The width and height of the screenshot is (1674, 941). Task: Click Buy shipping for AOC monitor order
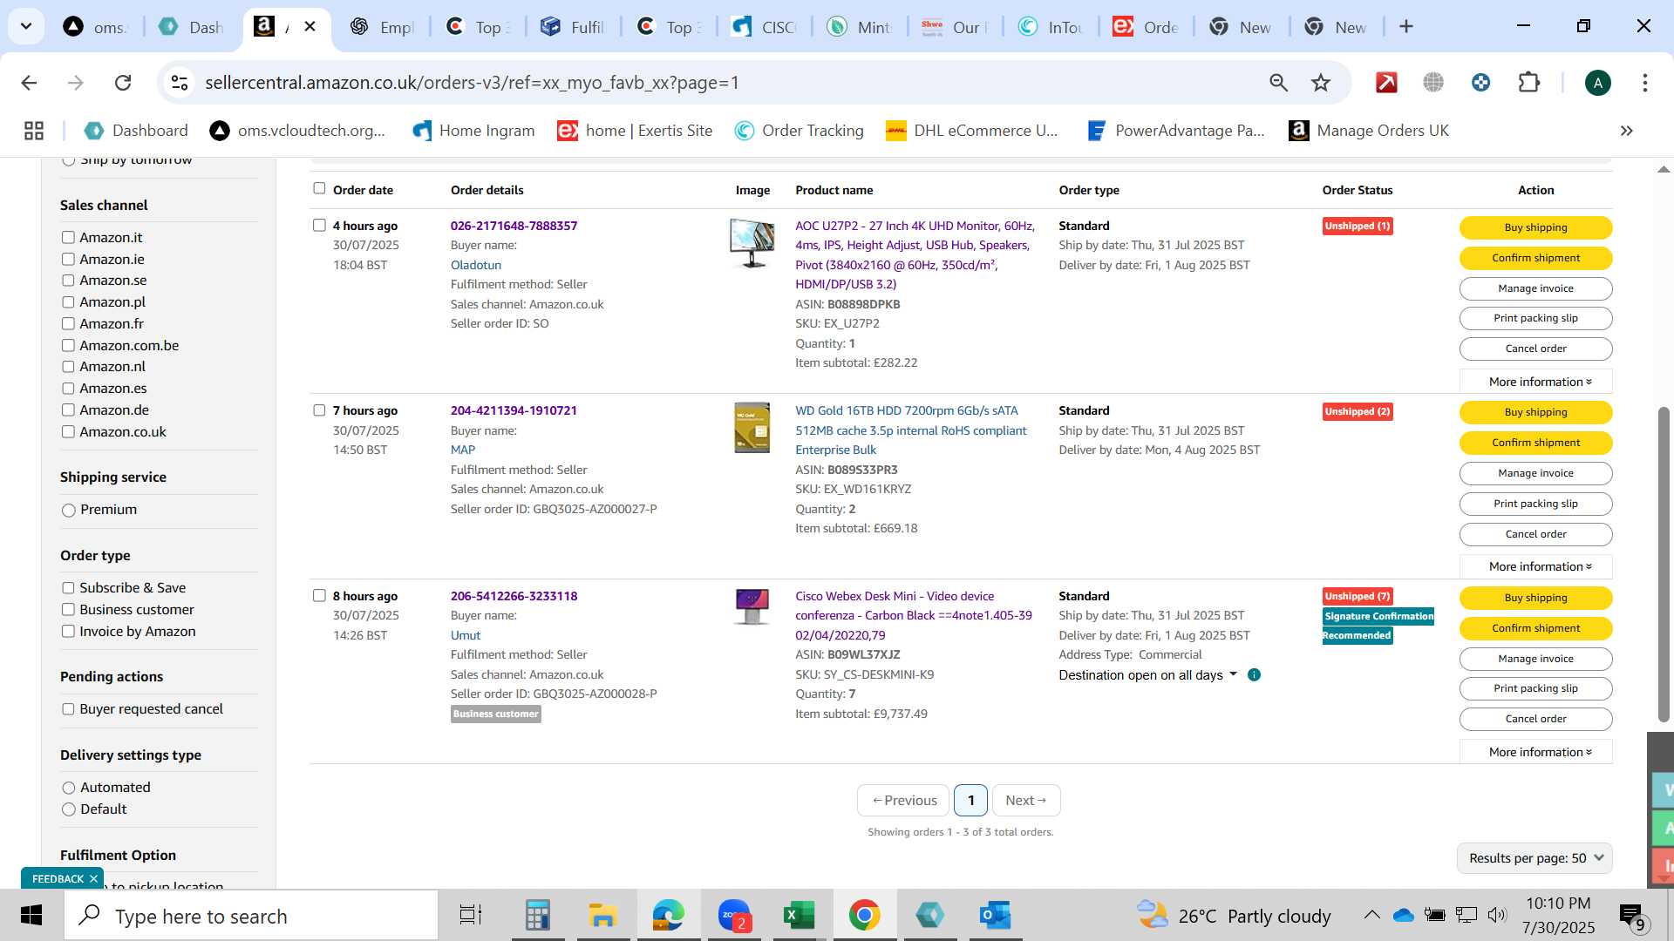pos(1535,227)
